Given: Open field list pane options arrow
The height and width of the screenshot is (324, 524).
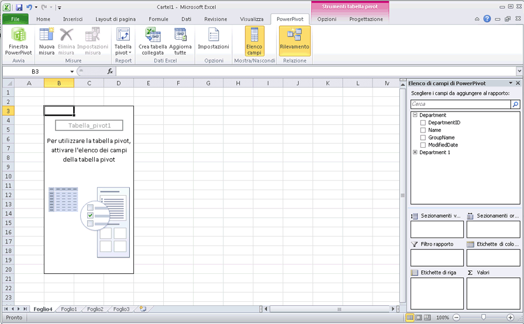Looking at the screenshot, I should pos(511,83).
